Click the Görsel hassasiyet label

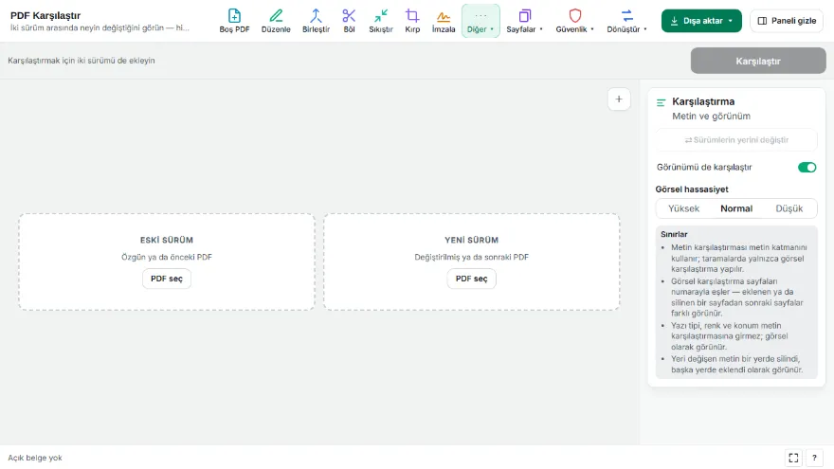click(x=692, y=189)
